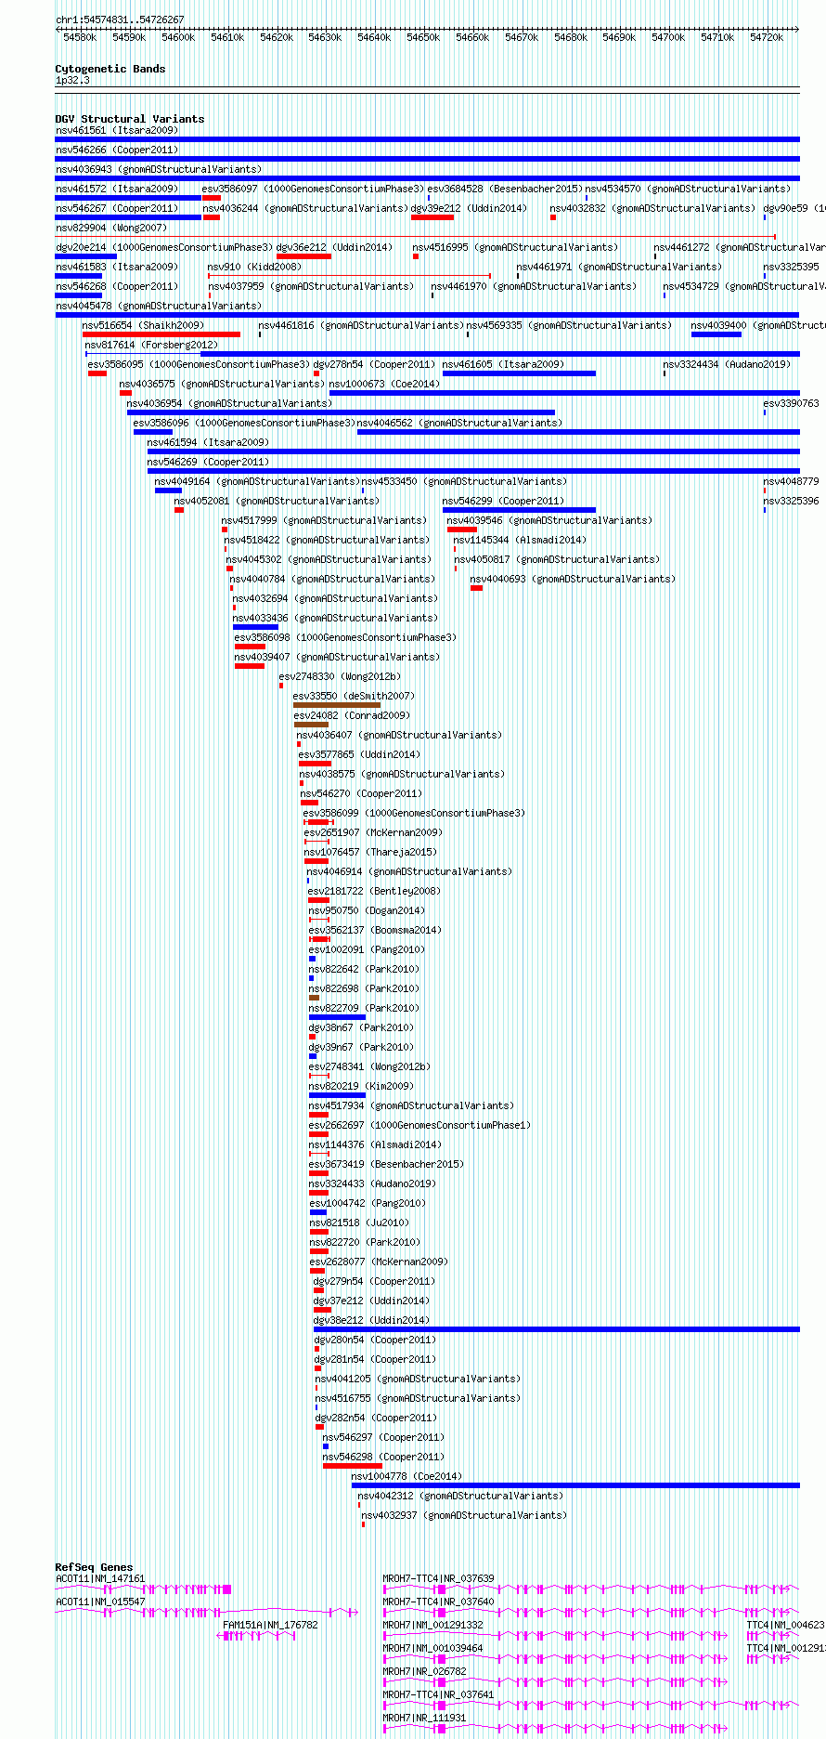Image resolution: width=826 pixels, height=1739 pixels.
Task: Click nsv1004778 (Coe2014) label
Action: [407, 1477]
